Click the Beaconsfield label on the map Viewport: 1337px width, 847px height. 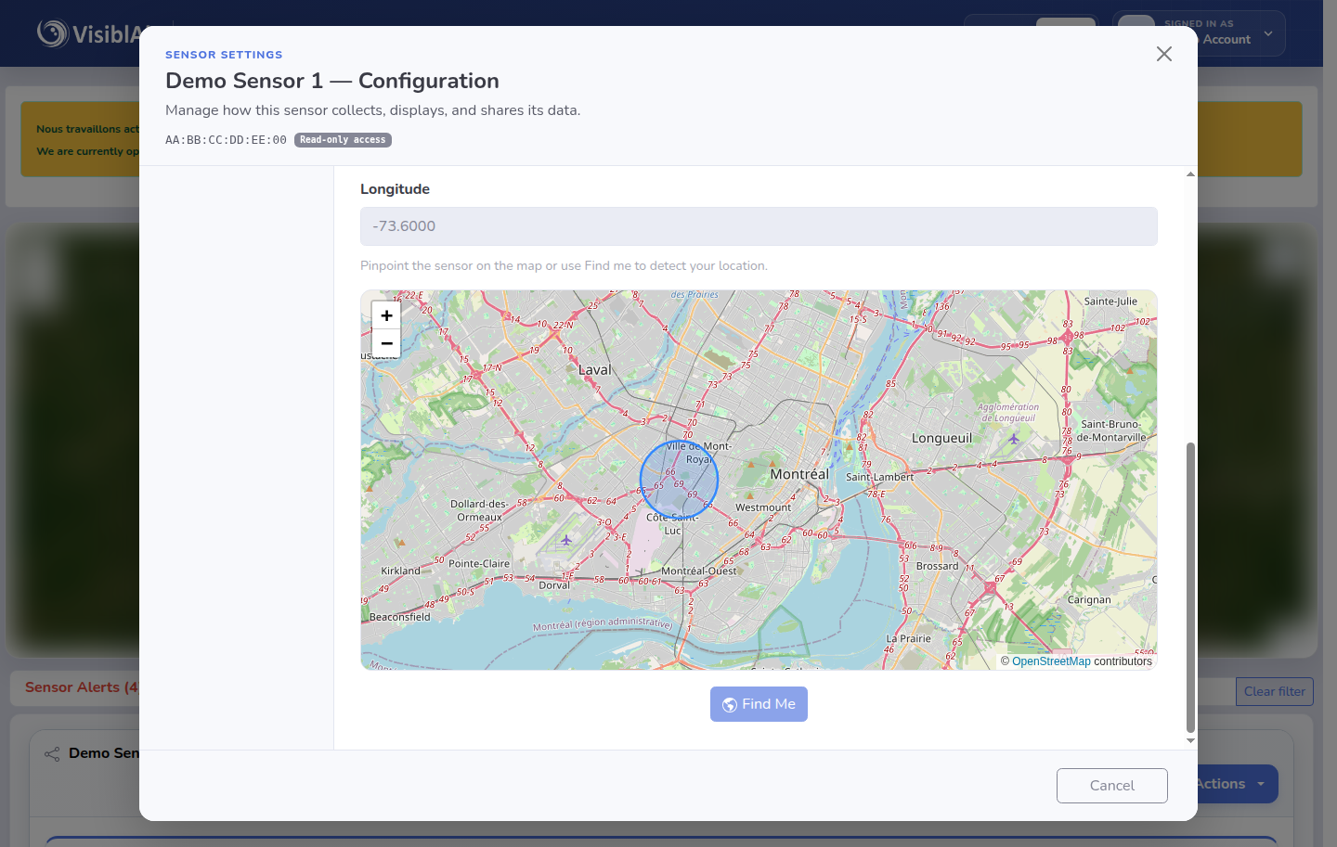(400, 617)
